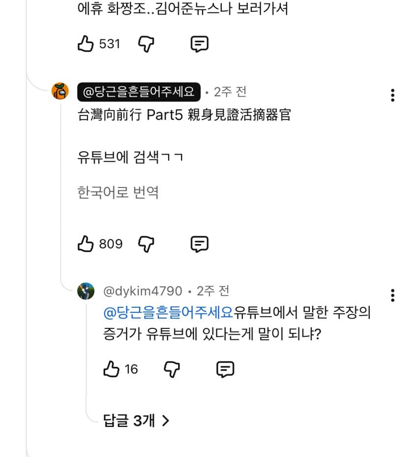Open more options for @당근을흔들어주세요 comment
This screenshot has width=418, height=457.
coord(392,95)
